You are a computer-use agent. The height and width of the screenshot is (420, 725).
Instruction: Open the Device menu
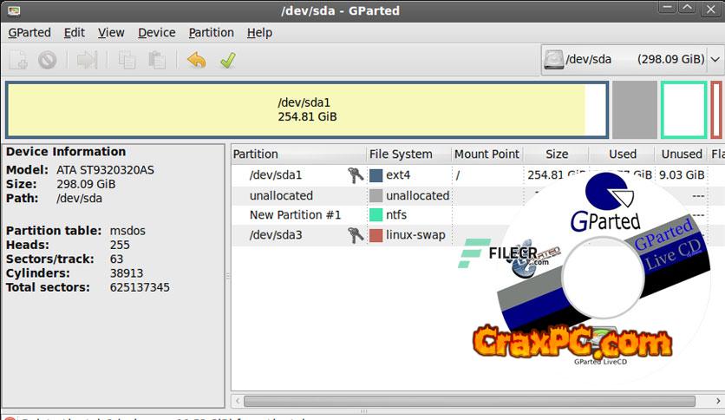[157, 33]
